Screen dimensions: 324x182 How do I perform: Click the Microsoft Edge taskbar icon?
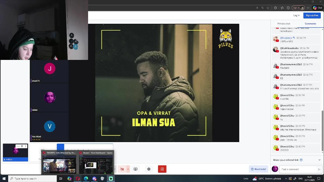pyautogui.click(x=86, y=178)
